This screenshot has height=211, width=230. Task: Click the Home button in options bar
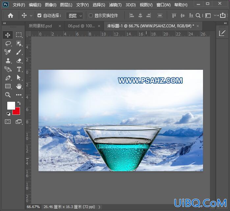(11, 15)
